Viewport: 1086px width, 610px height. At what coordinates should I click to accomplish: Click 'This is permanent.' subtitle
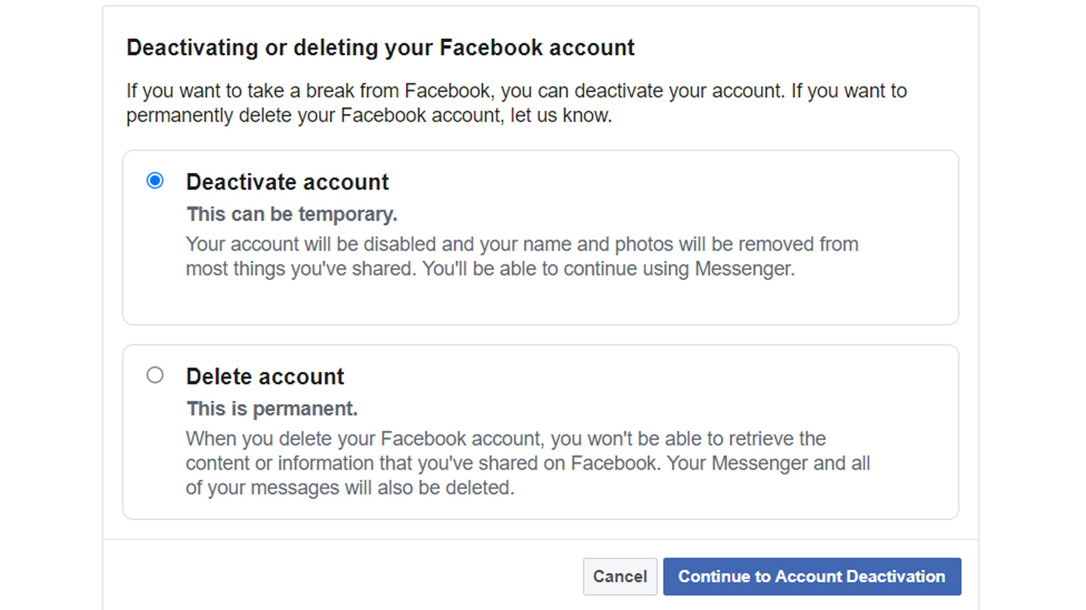[x=272, y=409]
